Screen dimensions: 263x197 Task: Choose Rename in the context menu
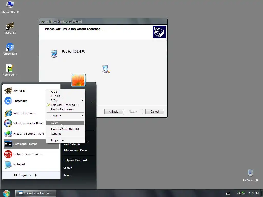click(x=65, y=134)
